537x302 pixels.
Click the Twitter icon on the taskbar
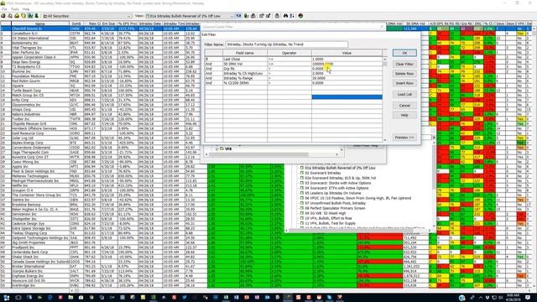(185, 298)
